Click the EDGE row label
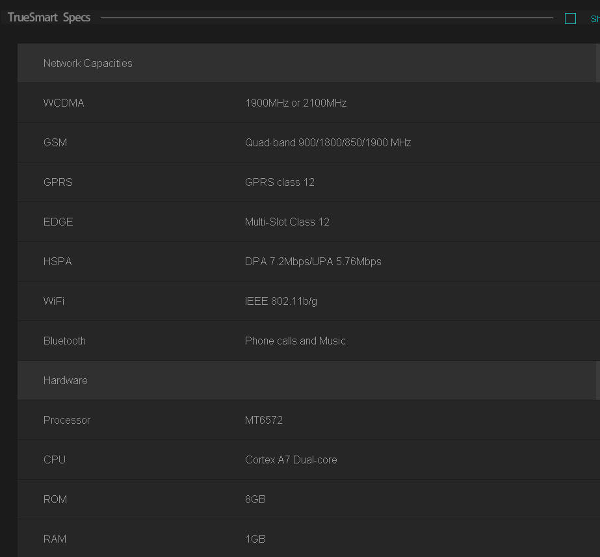The width and height of the screenshot is (600, 557). 58,222
